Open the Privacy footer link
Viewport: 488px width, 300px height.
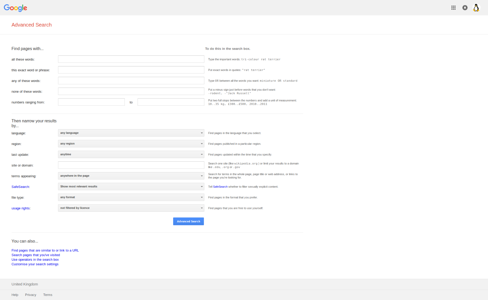coord(30,295)
